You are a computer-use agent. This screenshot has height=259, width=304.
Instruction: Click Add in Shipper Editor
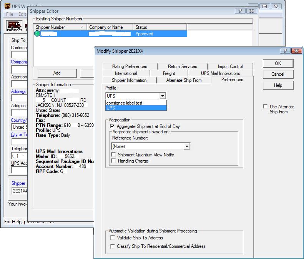[x=57, y=73]
